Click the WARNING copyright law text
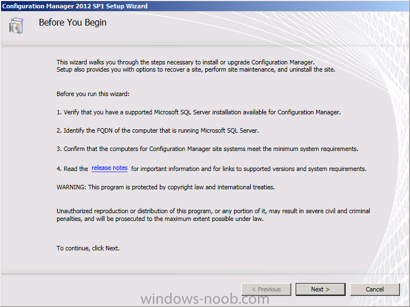This screenshot has width=410, height=307. (165, 187)
